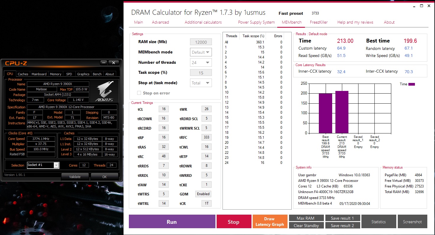Open the MEMbench mode dropdown

tap(201, 52)
